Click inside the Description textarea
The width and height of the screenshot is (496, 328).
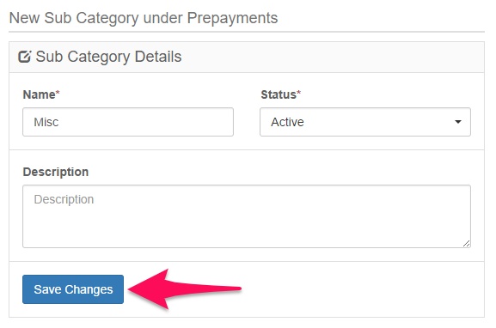click(x=247, y=216)
